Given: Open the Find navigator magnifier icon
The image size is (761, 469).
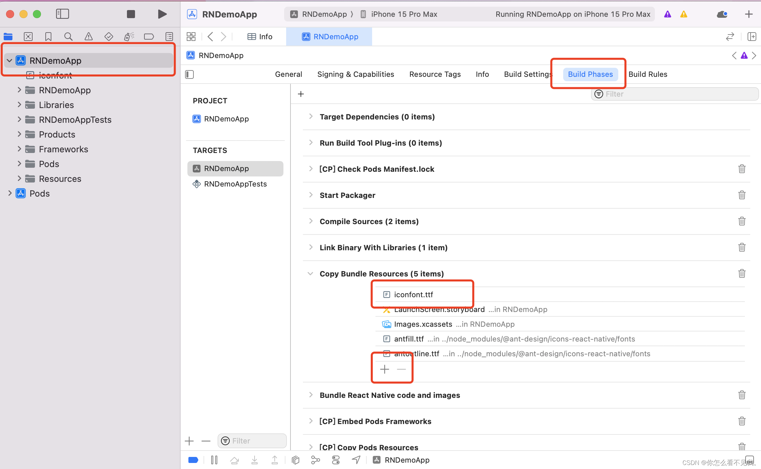Looking at the screenshot, I should click(68, 37).
